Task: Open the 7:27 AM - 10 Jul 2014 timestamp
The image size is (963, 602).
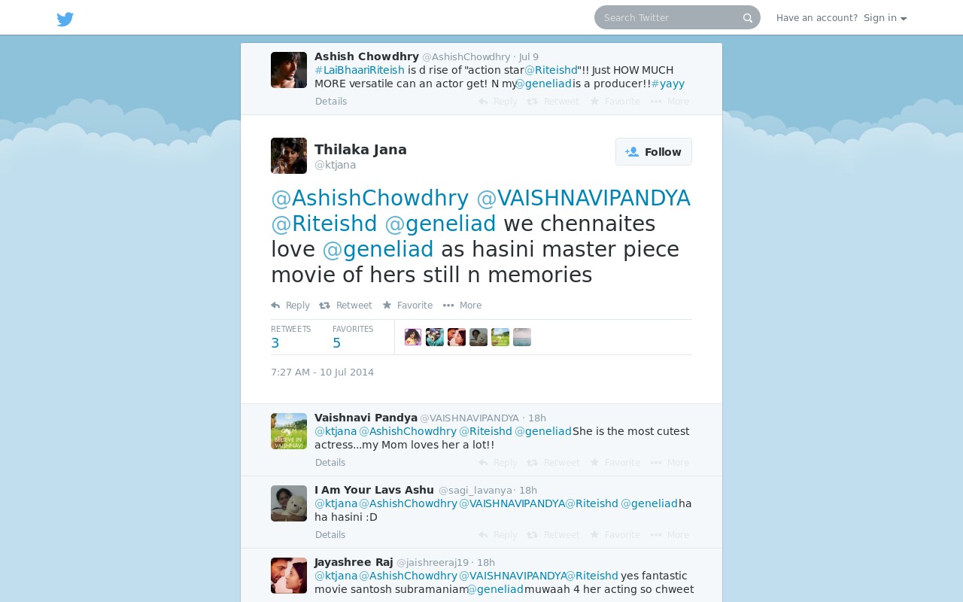Action: click(322, 372)
